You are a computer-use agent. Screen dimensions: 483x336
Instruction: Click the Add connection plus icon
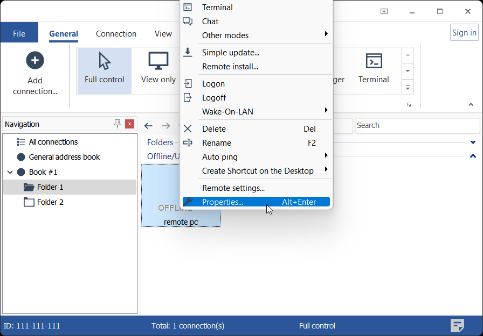[x=35, y=60]
